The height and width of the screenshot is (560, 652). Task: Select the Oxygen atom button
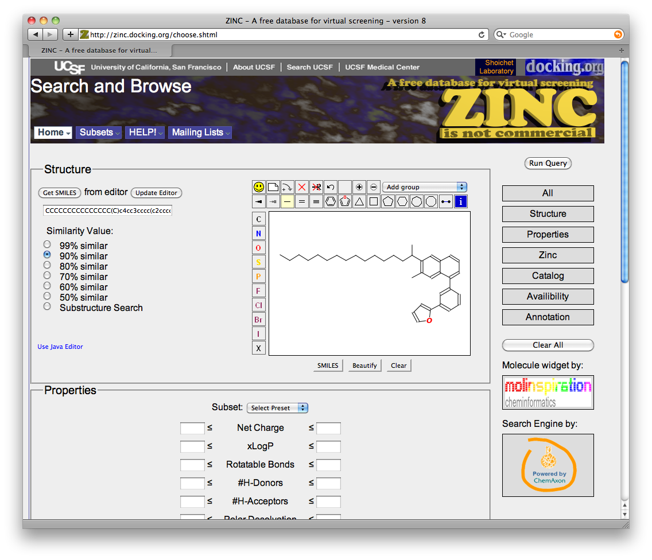pyautogui.click(x=259, y=248)
